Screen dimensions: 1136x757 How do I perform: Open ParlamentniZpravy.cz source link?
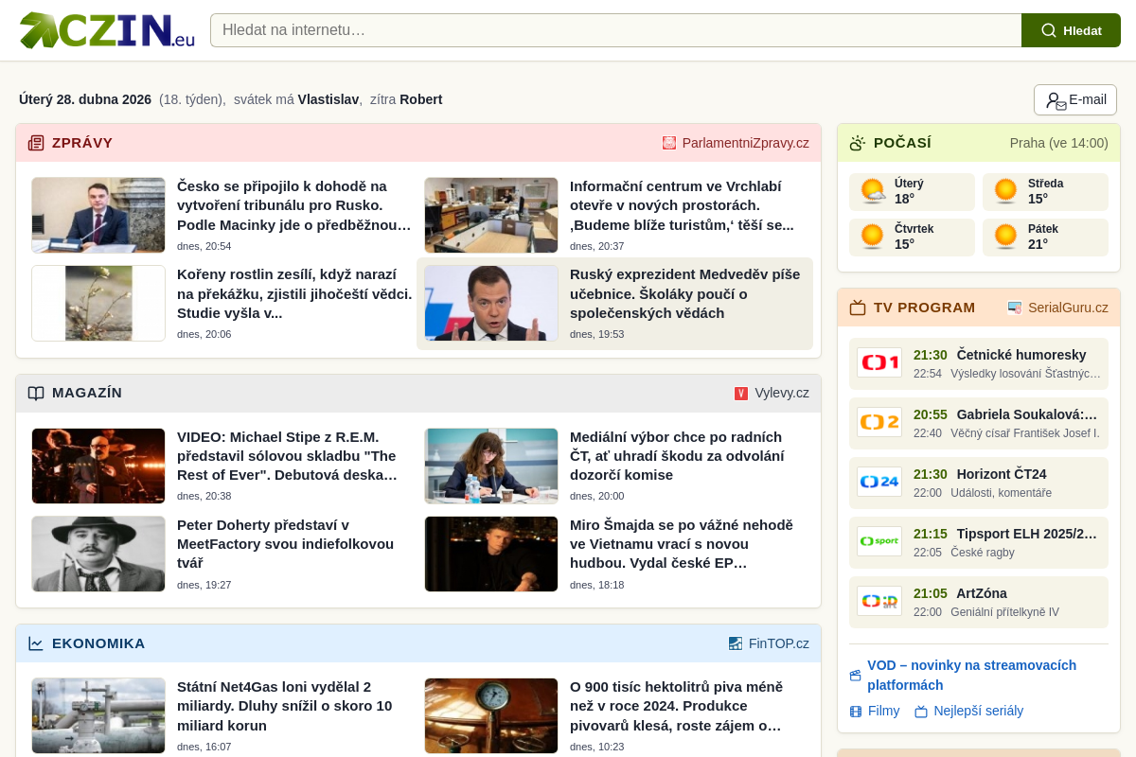point(746,143)
